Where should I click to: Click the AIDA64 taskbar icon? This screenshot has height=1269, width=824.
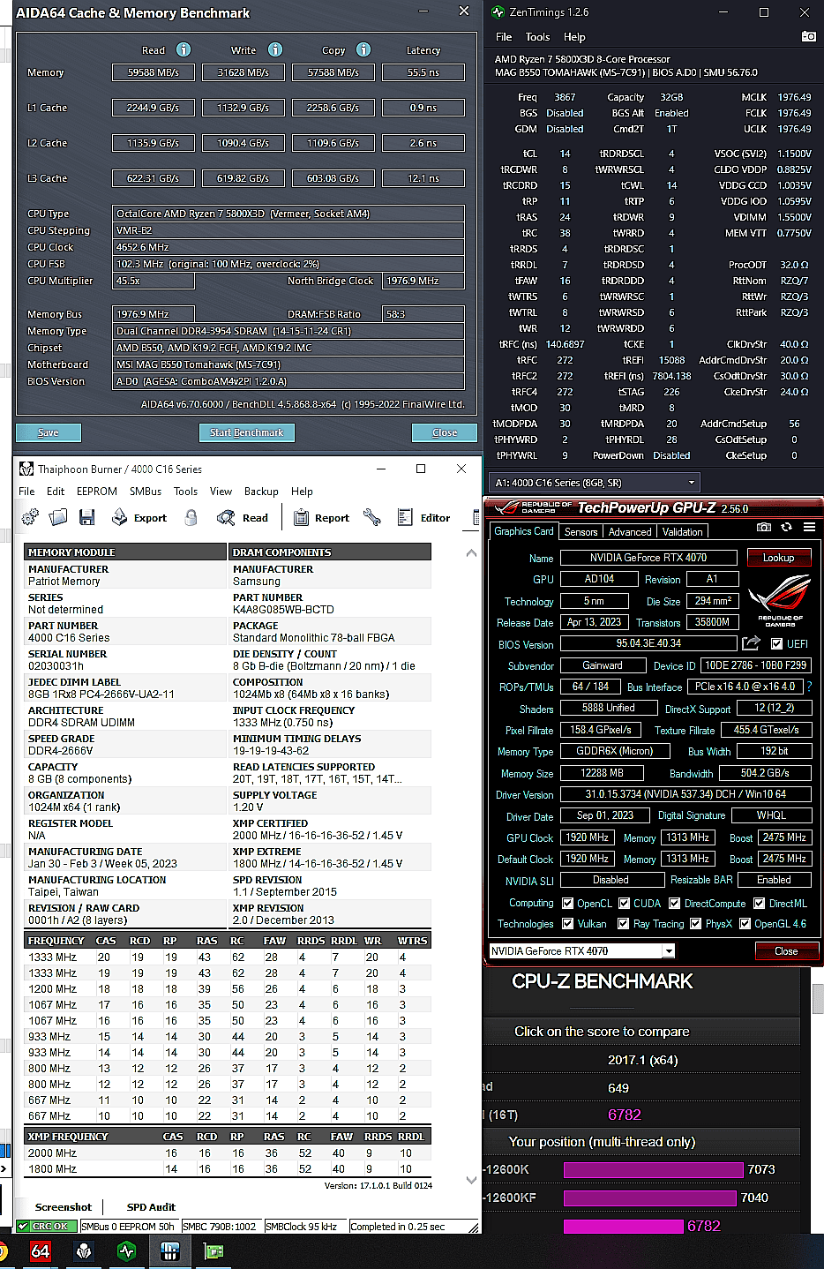(x=41, y=1250)
